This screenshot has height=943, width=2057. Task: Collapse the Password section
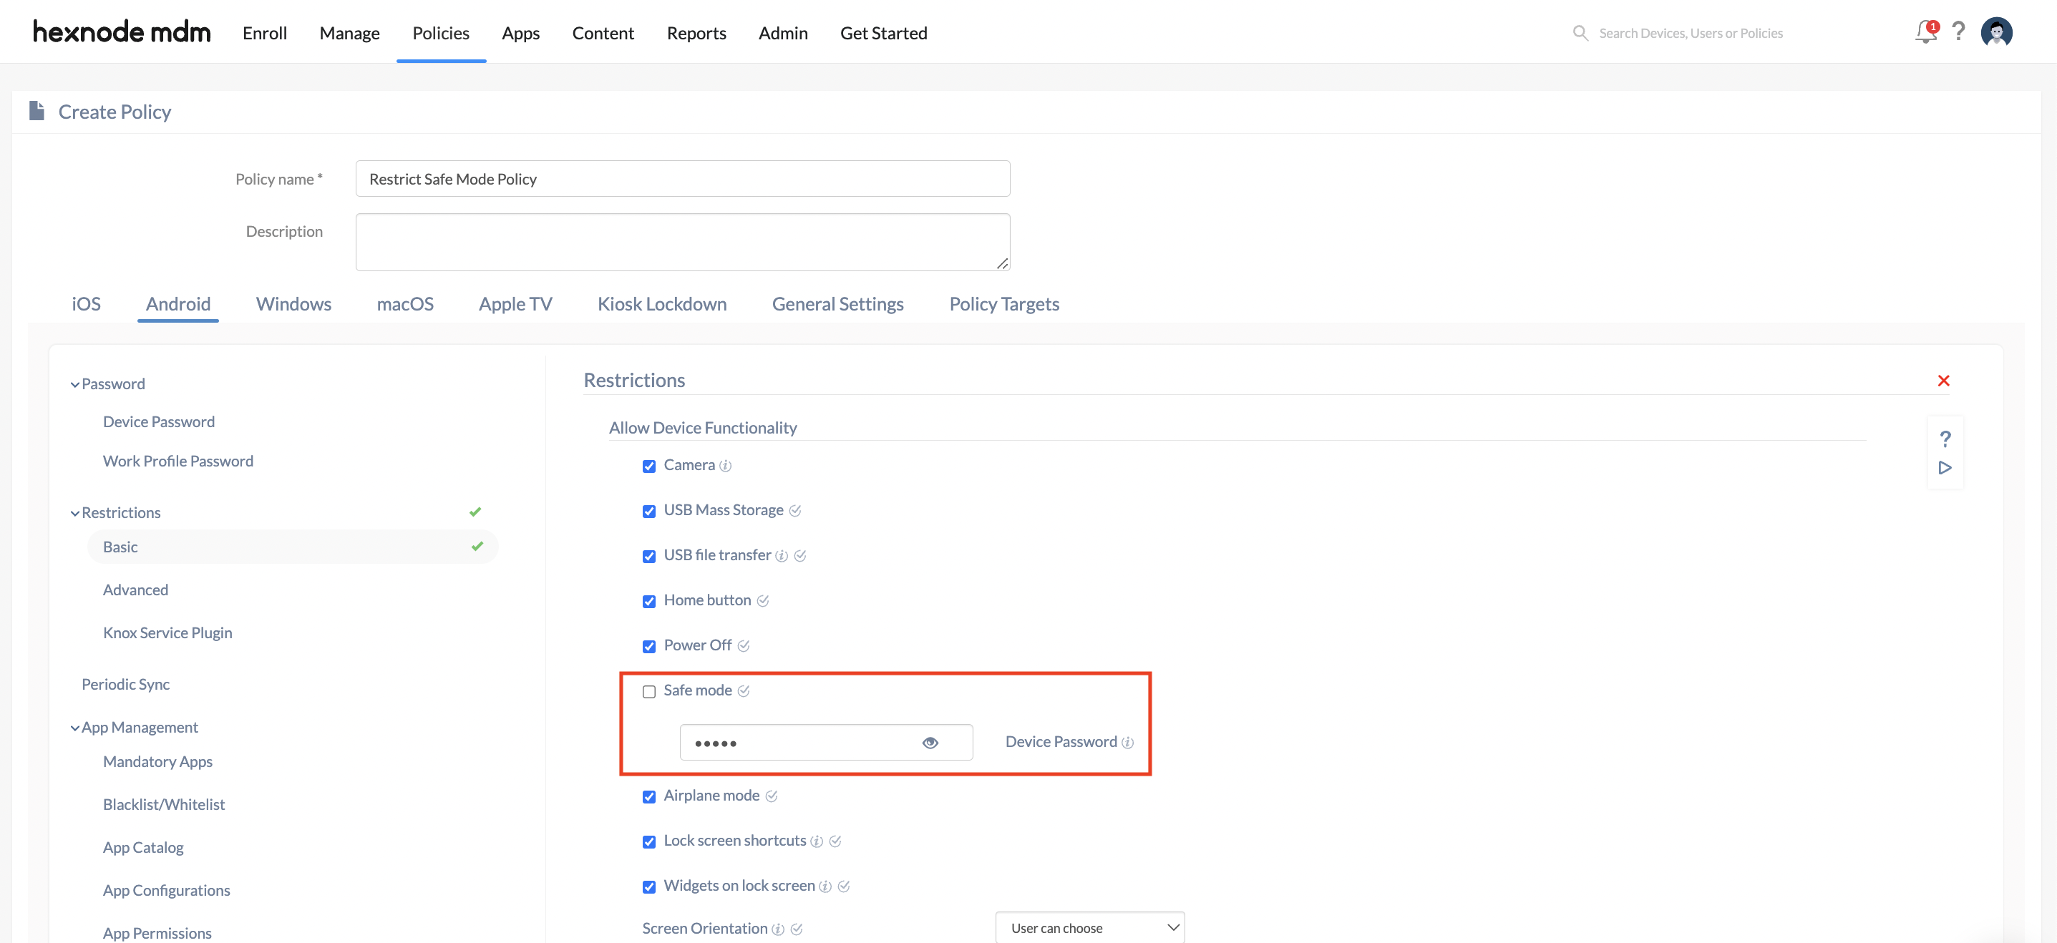(75, 385)
